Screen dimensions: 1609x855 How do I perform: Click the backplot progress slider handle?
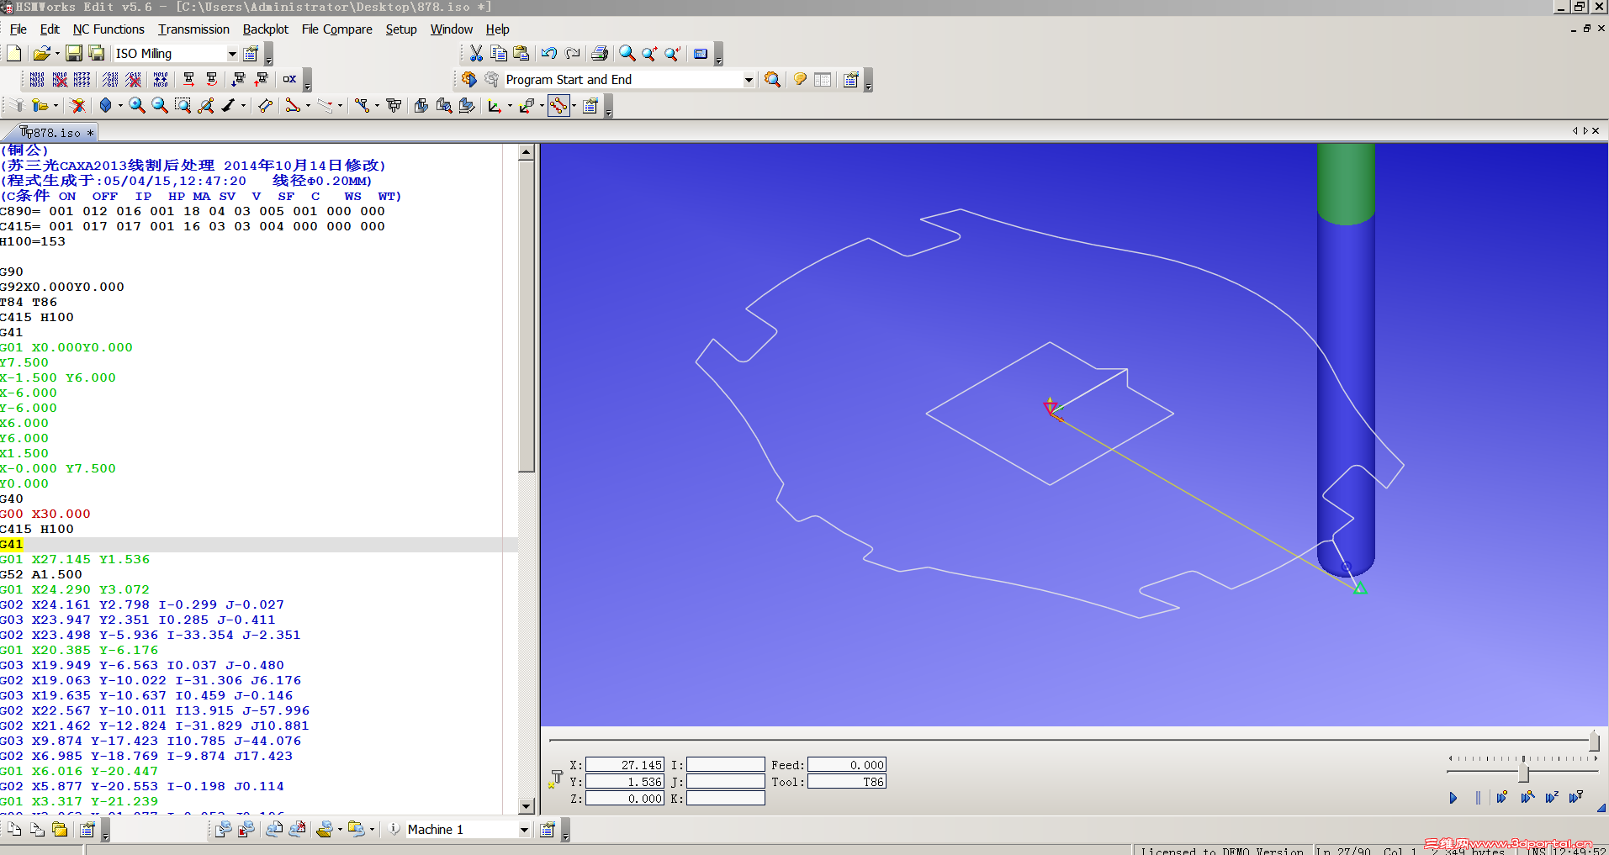click(1594, 741)
